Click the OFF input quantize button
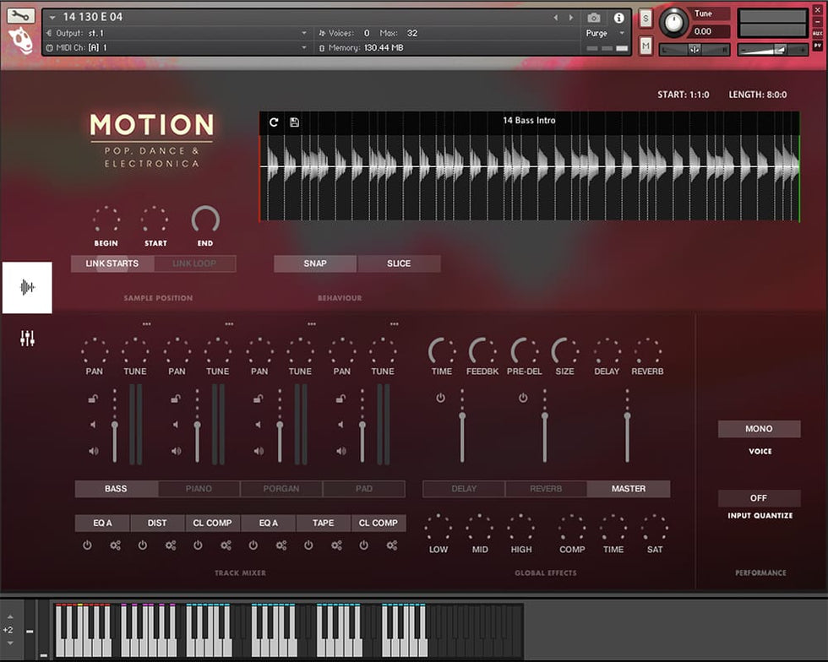 (759, 498)
